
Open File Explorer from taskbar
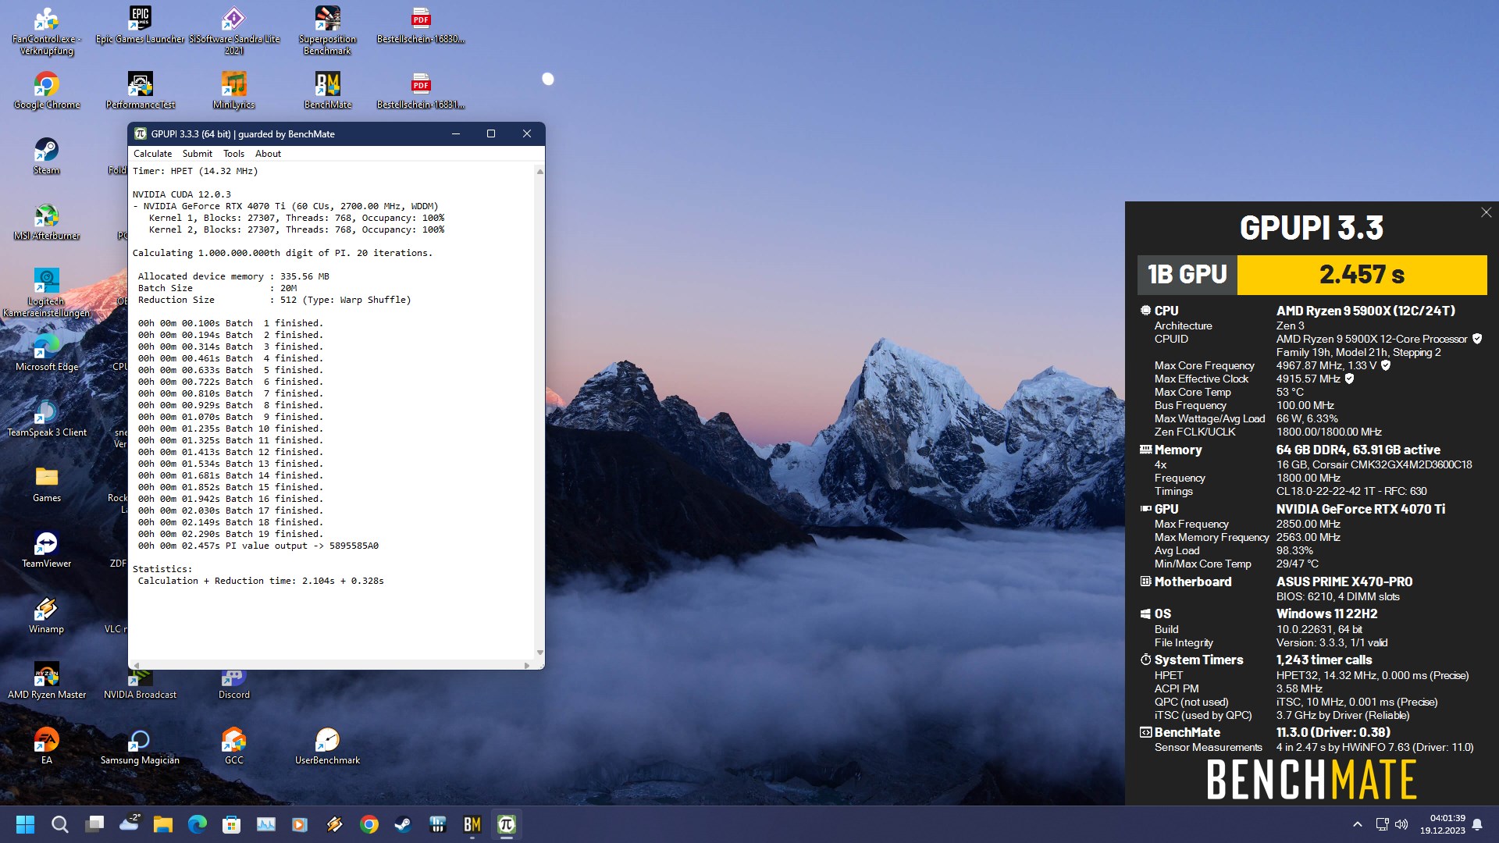point(162,824)
